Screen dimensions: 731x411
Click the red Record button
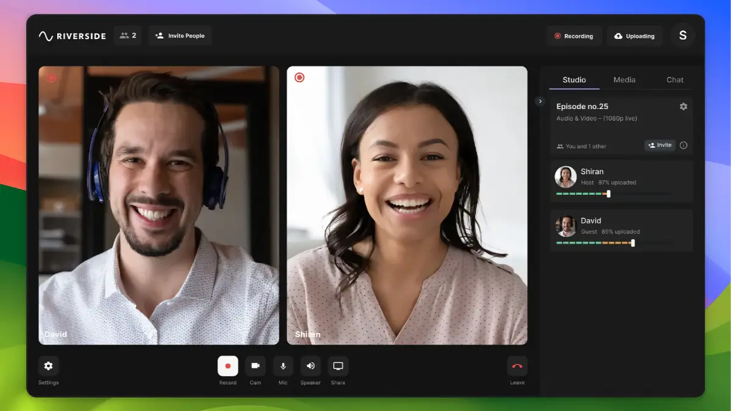click(x=228, y=366)
